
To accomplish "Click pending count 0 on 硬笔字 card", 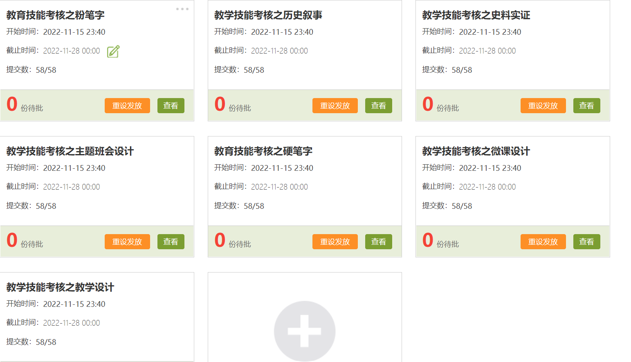I will pyautogui.click(x=220, y=240).
